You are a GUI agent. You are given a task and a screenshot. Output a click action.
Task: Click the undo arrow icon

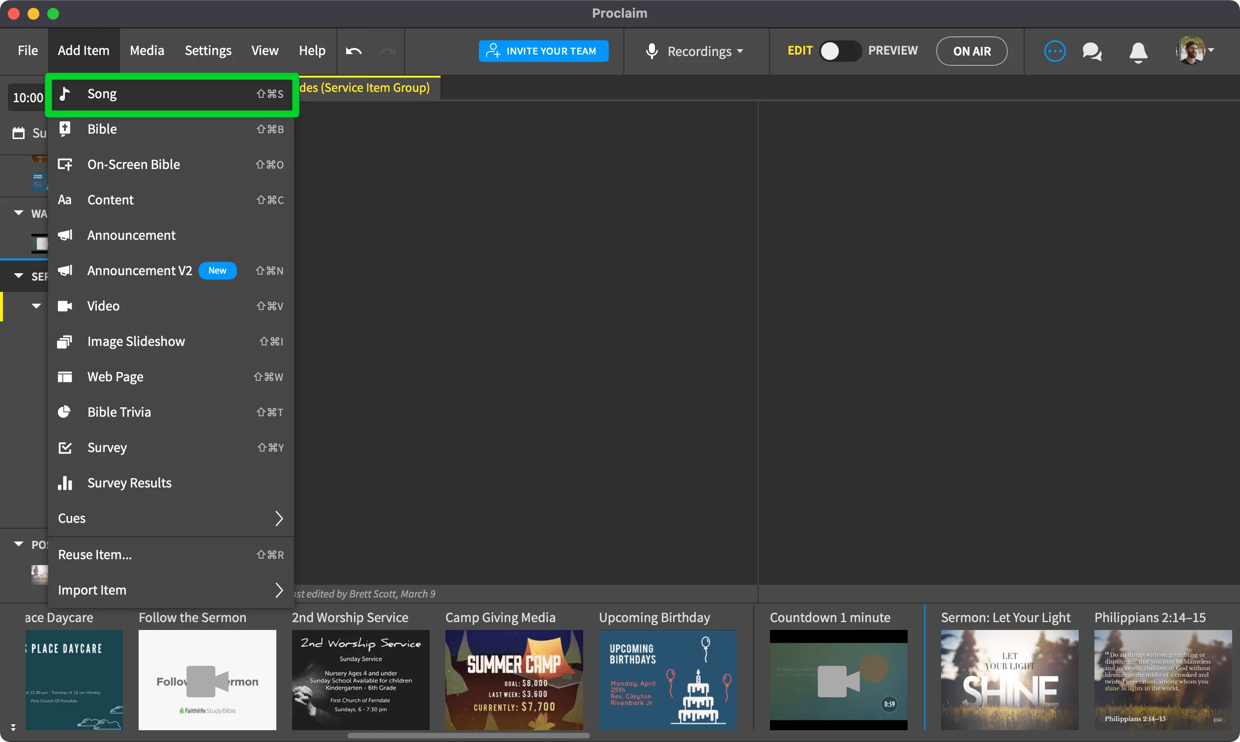354,51
